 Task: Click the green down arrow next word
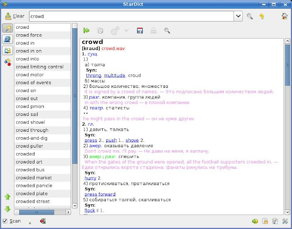click(7, 209)
